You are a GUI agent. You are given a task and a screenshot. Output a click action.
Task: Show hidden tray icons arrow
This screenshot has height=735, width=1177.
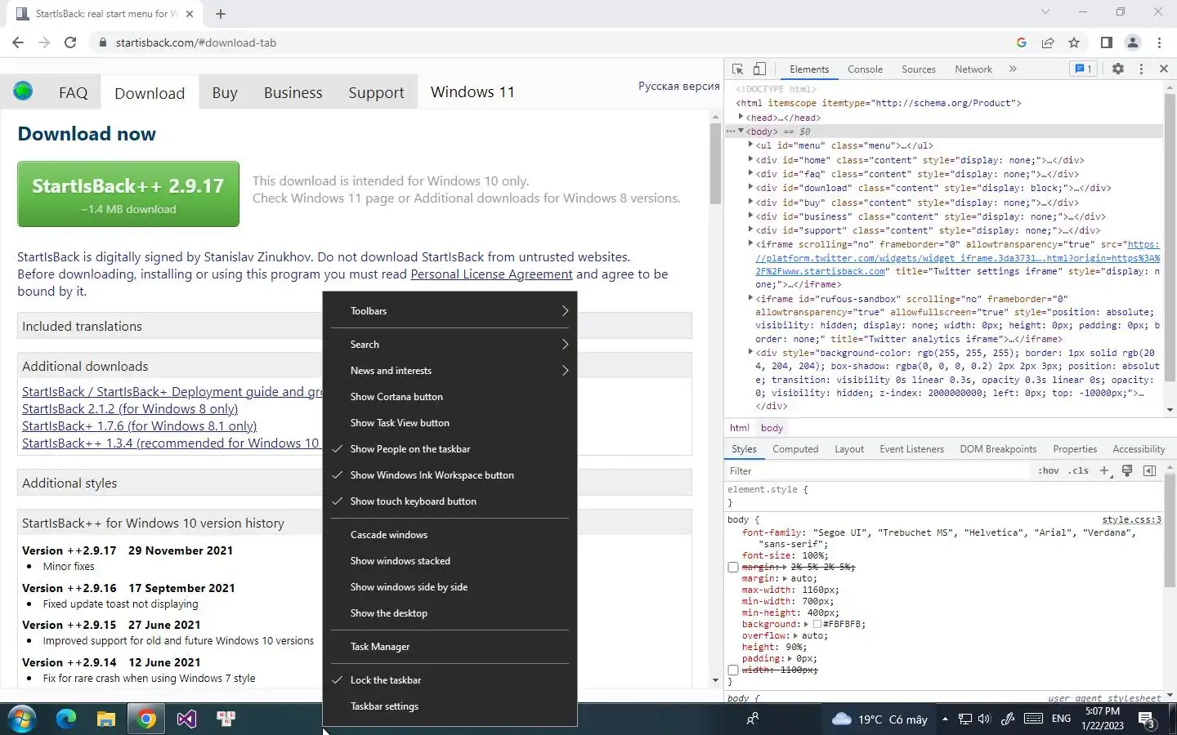point(945,719)
